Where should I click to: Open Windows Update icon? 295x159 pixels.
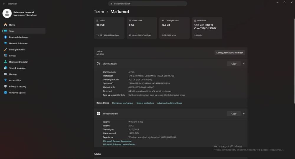pyautogui.click(x=5, y=93)
